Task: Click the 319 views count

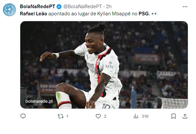Action: click(x=145, y=116)
